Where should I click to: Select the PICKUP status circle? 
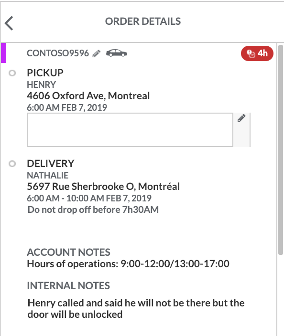pyautogui.click(x=12, y=73)
